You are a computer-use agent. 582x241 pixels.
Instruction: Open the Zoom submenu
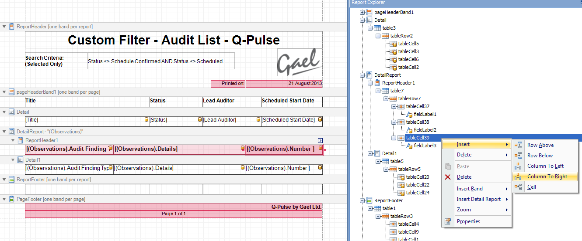click(477, 210)
